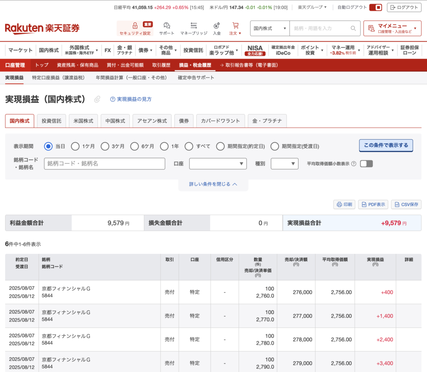Screen dimensions: 427x372
Task: Click the print (印刷) button
Action: [x=344, y=204]
